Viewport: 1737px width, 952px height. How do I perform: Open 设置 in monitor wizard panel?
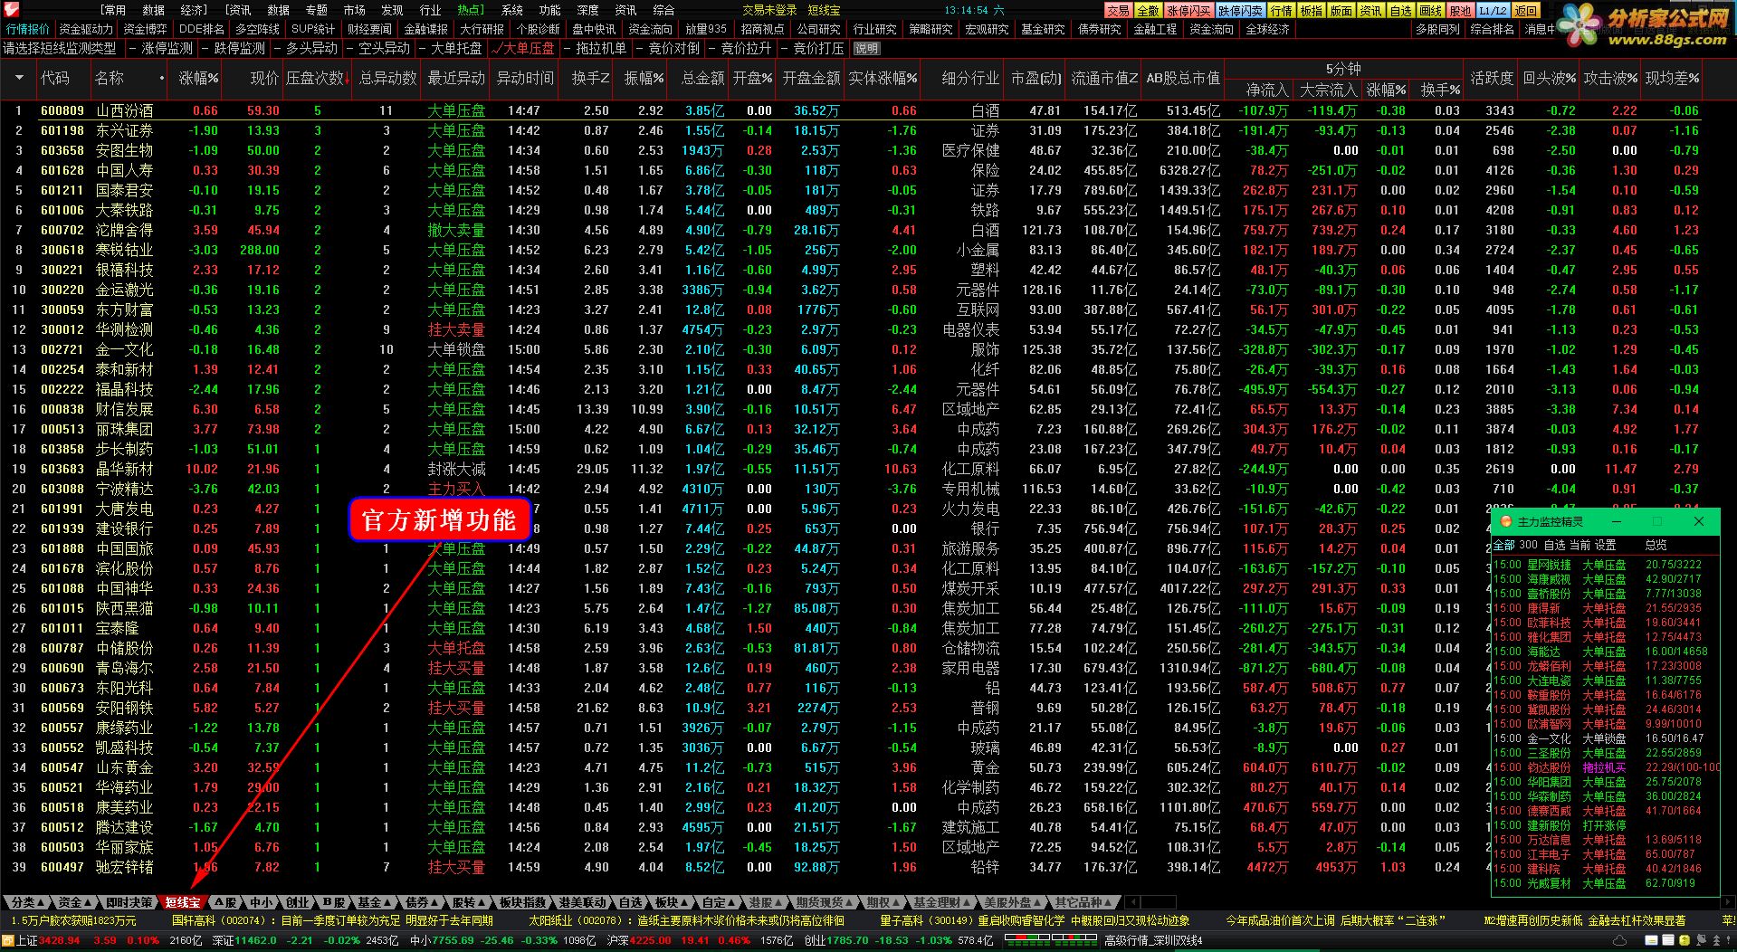click(1605, 546)
